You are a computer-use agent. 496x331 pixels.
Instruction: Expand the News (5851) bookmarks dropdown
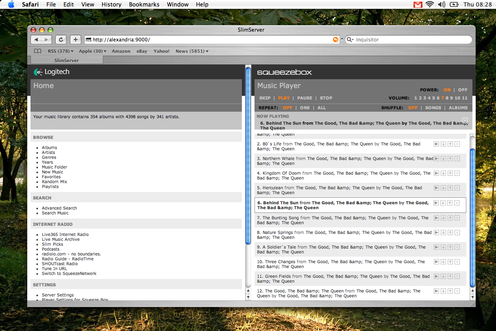point(192,51)
